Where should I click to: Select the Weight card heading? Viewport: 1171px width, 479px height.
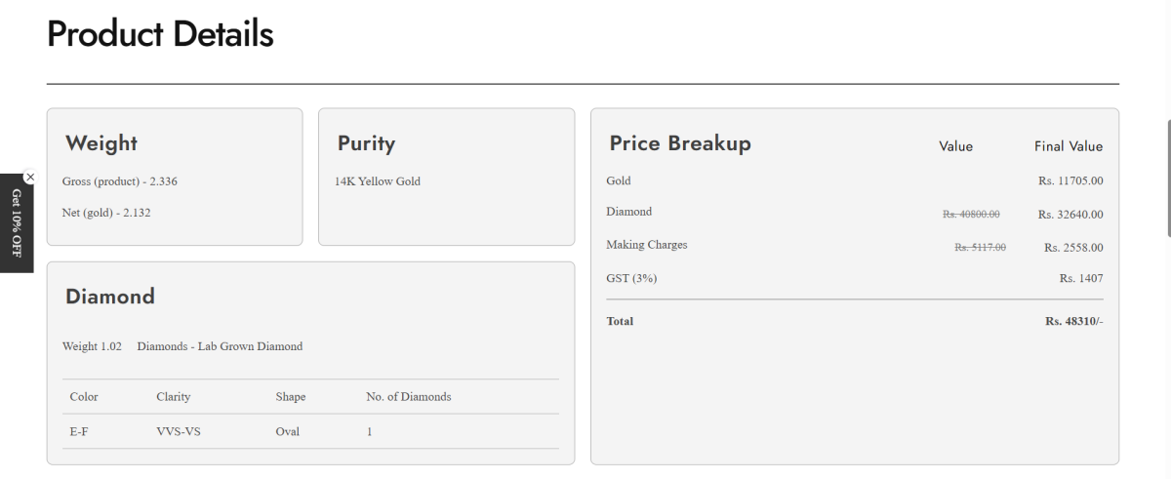coord(101,143)
